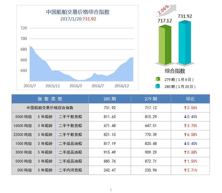Click the cell 770.39

pos(151,135)
